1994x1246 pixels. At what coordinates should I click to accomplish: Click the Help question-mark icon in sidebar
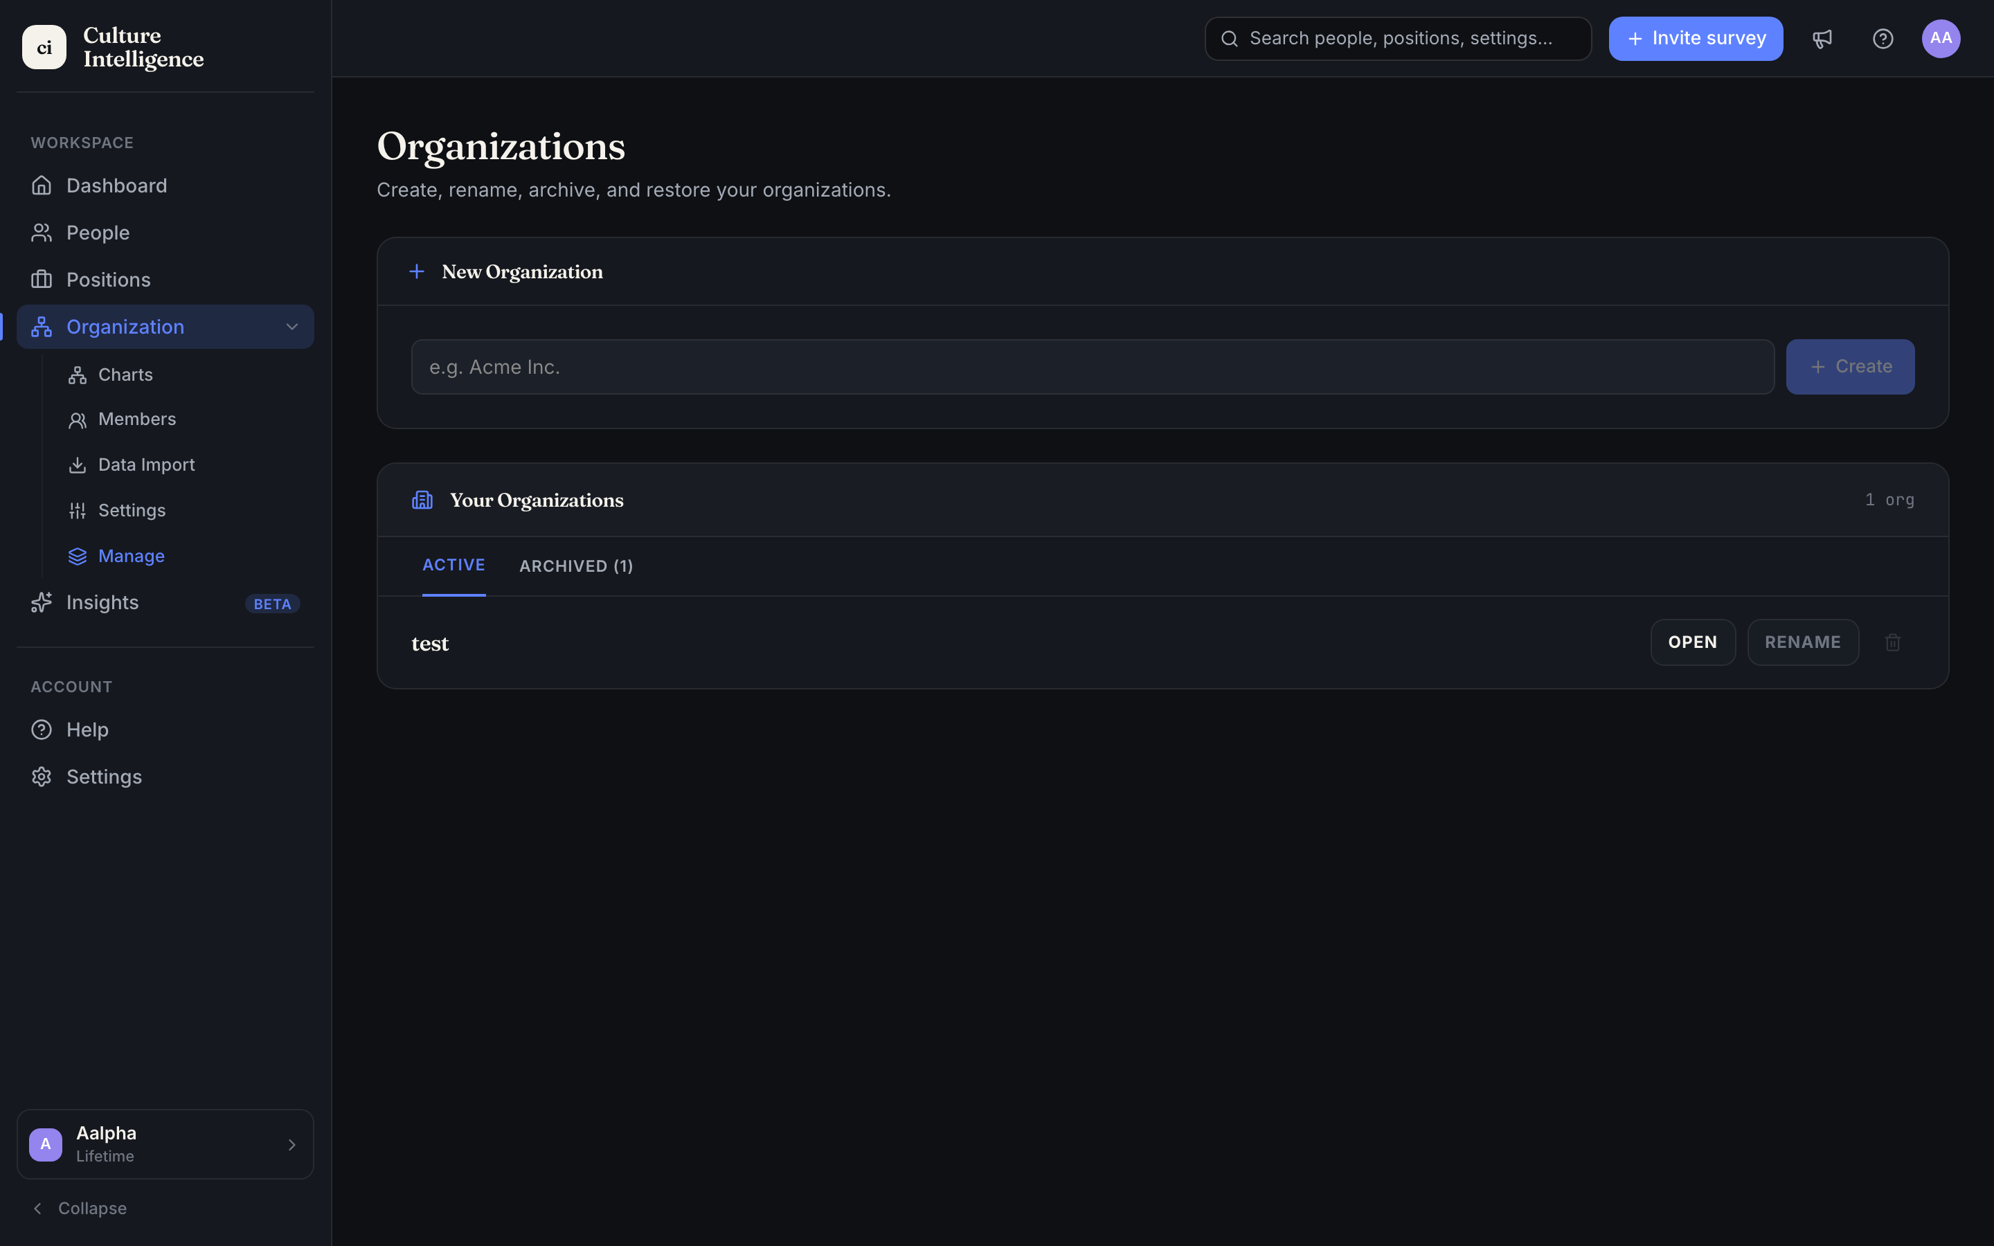42,730
